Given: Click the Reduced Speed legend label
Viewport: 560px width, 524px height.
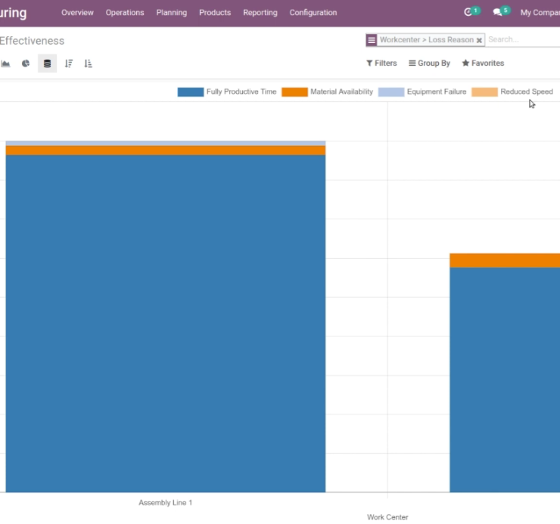Looking at the screenshot, I should pyautogui.click(x=527, y=91).
